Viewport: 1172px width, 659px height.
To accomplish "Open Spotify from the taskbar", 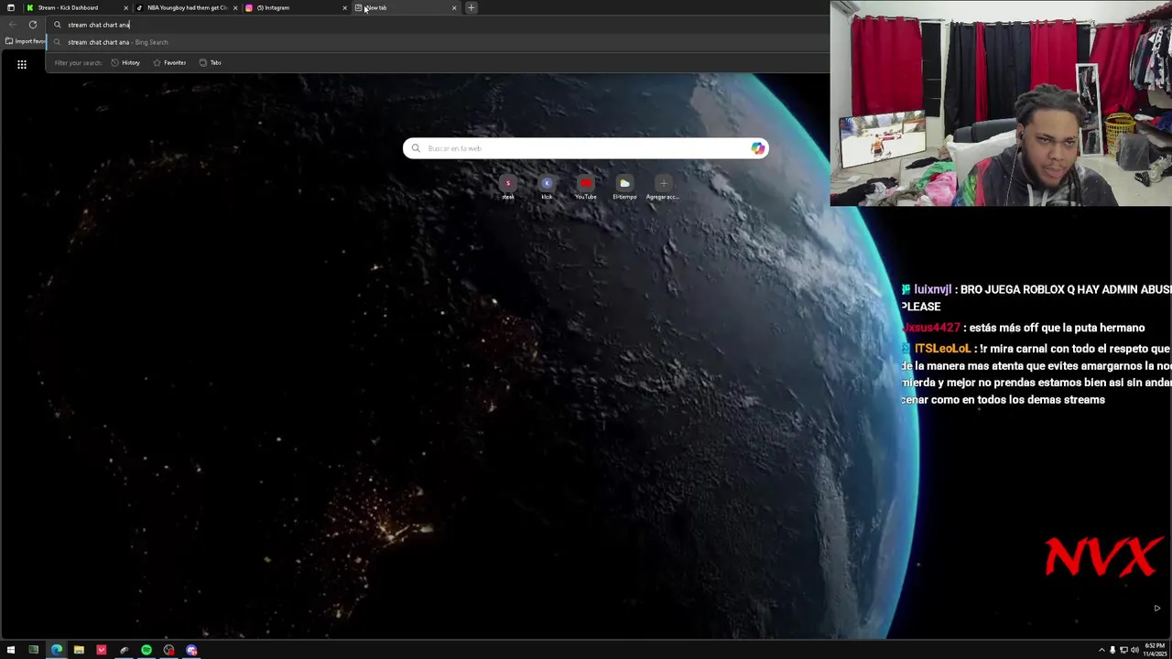I will (x=146, y=650).
